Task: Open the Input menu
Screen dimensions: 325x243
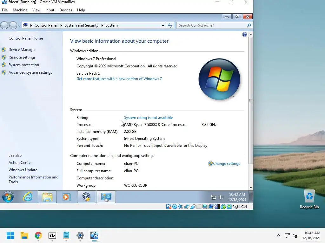Action: click(50, 10)
